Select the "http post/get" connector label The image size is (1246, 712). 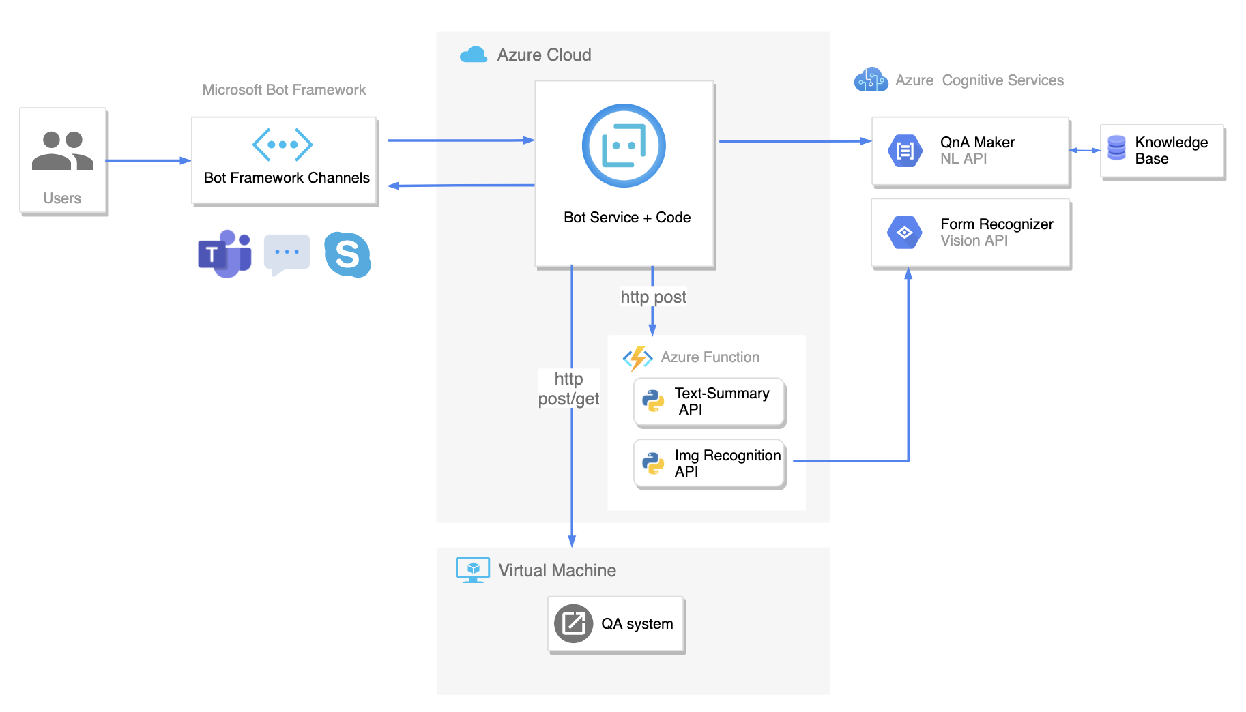pyautogui.click(x=568, y=389)
